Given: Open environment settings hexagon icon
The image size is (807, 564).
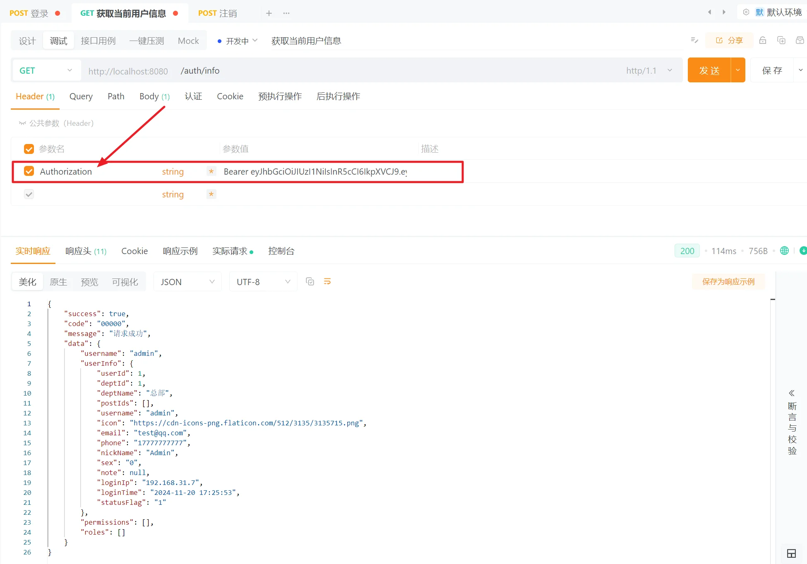Looking at the screenshot, I should (x=746, y=12).
